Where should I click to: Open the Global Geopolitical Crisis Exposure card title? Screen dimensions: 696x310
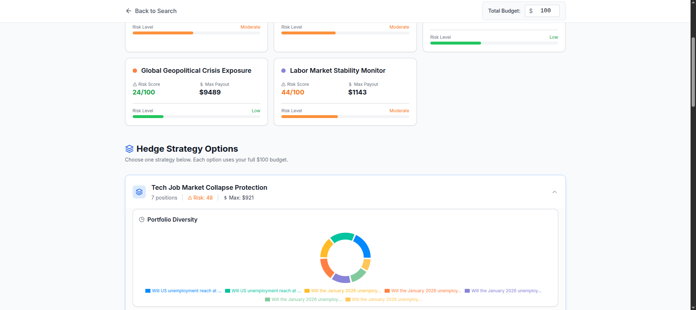point(196,71)
